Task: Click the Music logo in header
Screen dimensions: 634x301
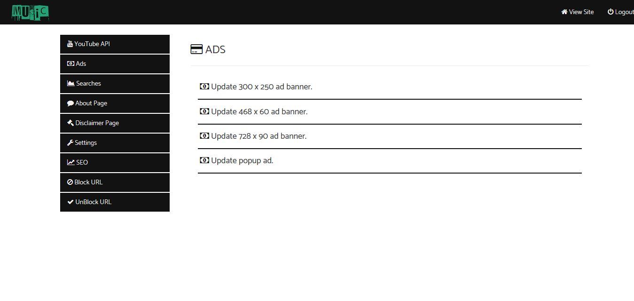Action: (31, 12)
